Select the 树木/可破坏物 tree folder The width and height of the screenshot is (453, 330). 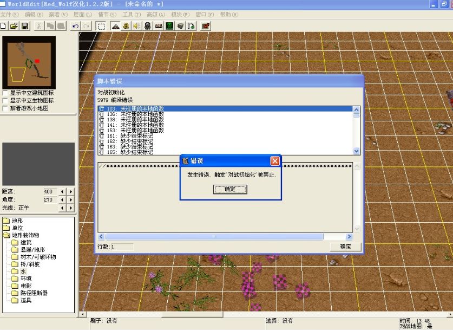click(37, 257)
